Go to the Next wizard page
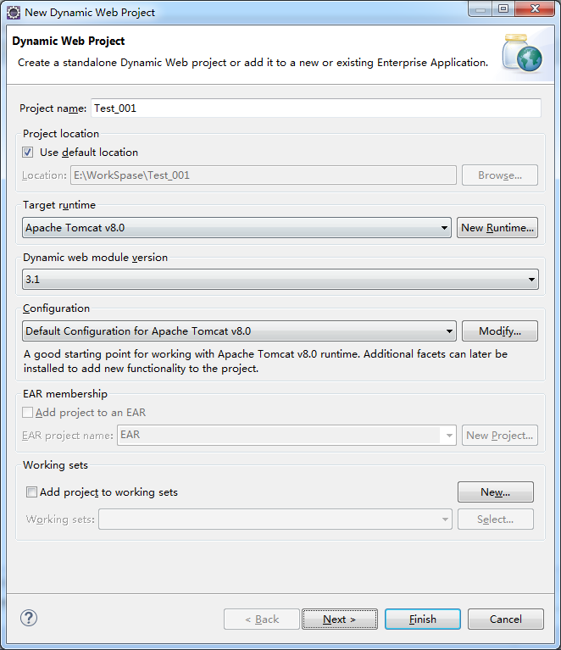Screen dimensions: 561x650 340,619
